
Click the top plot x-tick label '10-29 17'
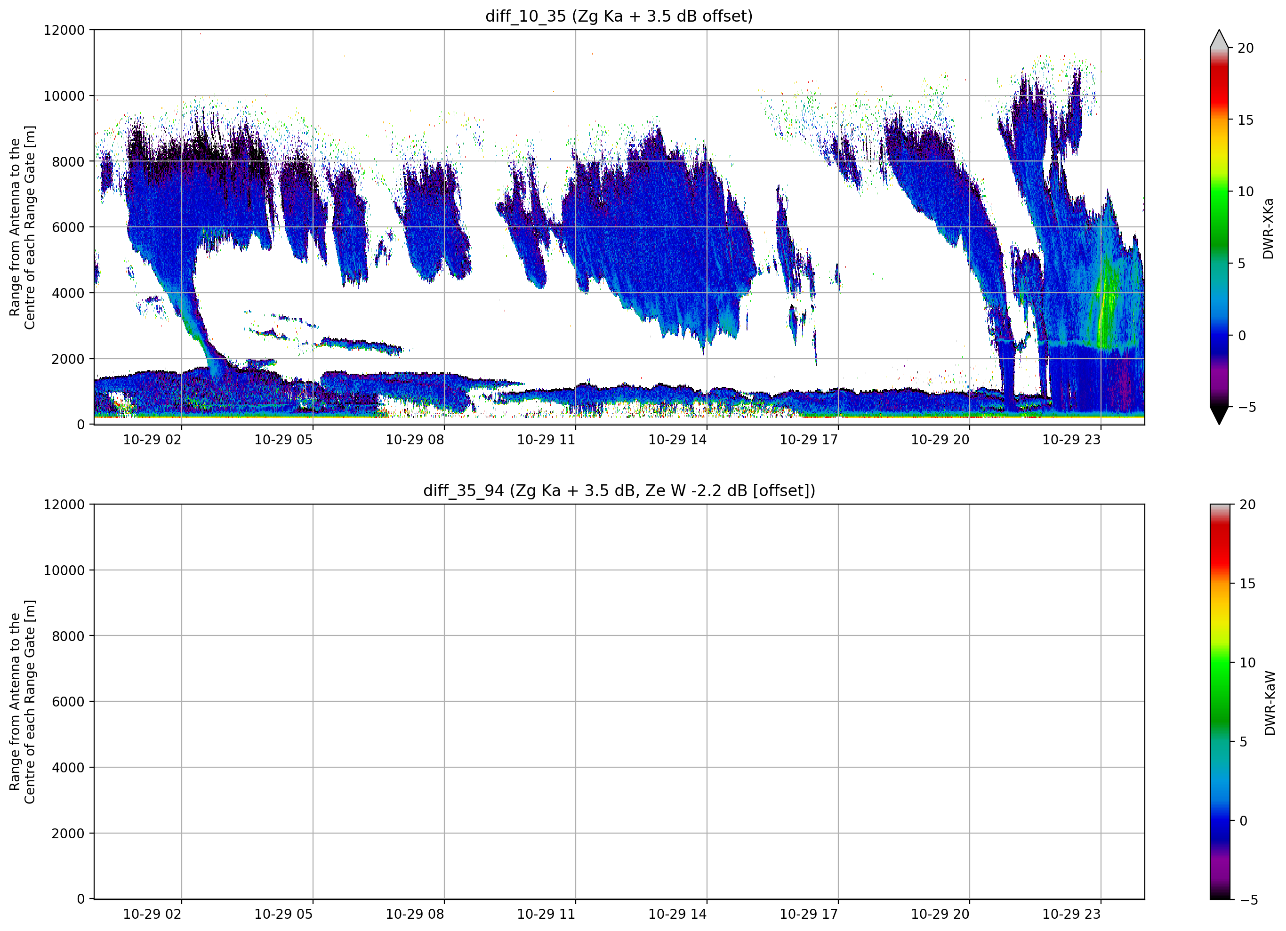[809, 440]
